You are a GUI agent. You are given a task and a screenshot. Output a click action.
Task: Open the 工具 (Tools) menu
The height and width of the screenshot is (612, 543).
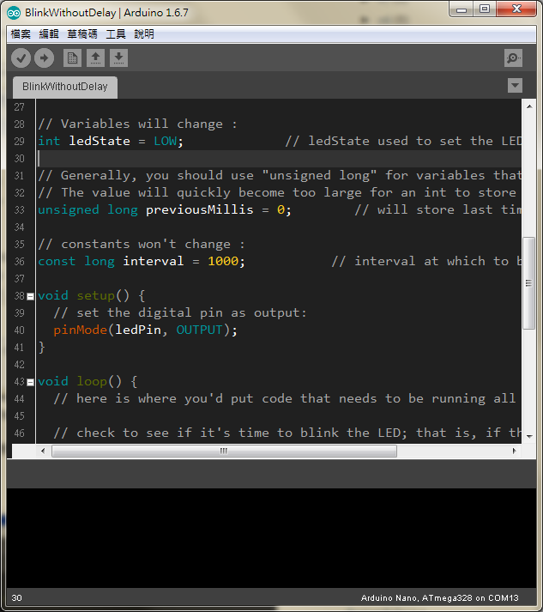[116, 34]
